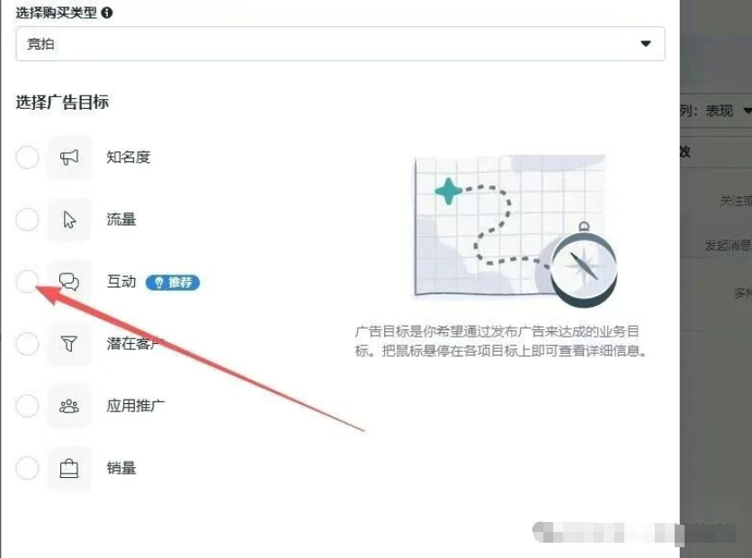Viewport: 752px width, 558px height.
Task: Click the blue 推荐 badge
Action: point(173,282)
